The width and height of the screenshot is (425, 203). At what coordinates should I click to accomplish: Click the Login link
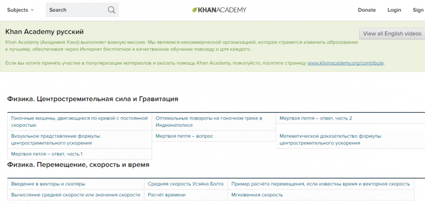pyautogui.click(x=394, y=10)
